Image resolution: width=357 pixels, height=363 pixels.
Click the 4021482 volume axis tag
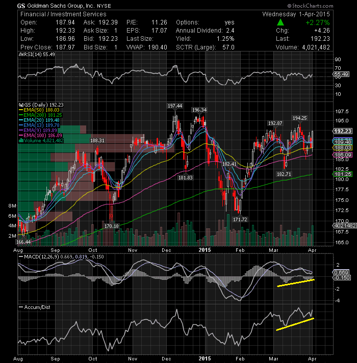[344, 225]
